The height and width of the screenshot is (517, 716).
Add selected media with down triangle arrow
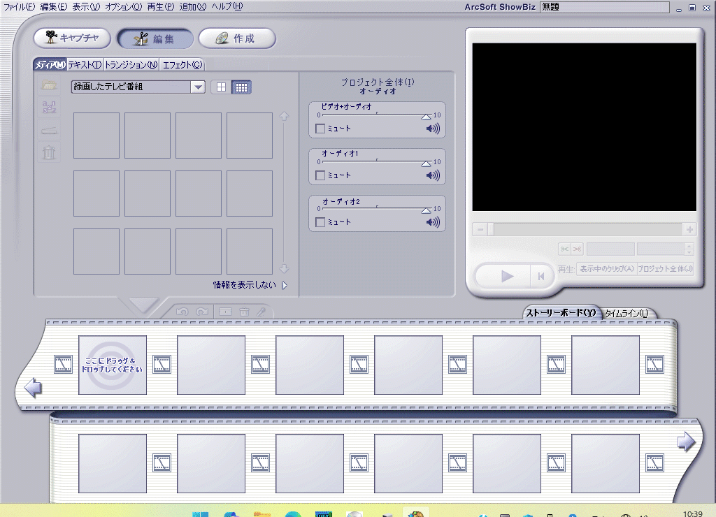(143, 305)
